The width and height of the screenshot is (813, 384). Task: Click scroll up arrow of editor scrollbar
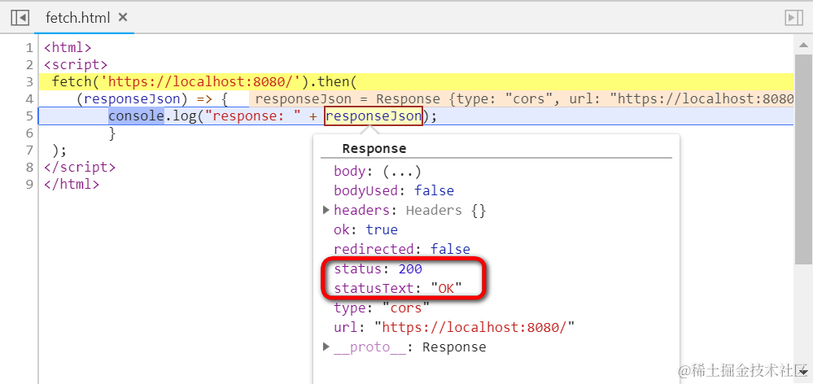pyautogui.click(x=803, y=45)
